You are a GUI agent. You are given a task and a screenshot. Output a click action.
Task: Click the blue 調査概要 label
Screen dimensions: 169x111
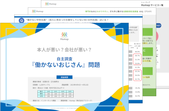[x=64, y=77]
